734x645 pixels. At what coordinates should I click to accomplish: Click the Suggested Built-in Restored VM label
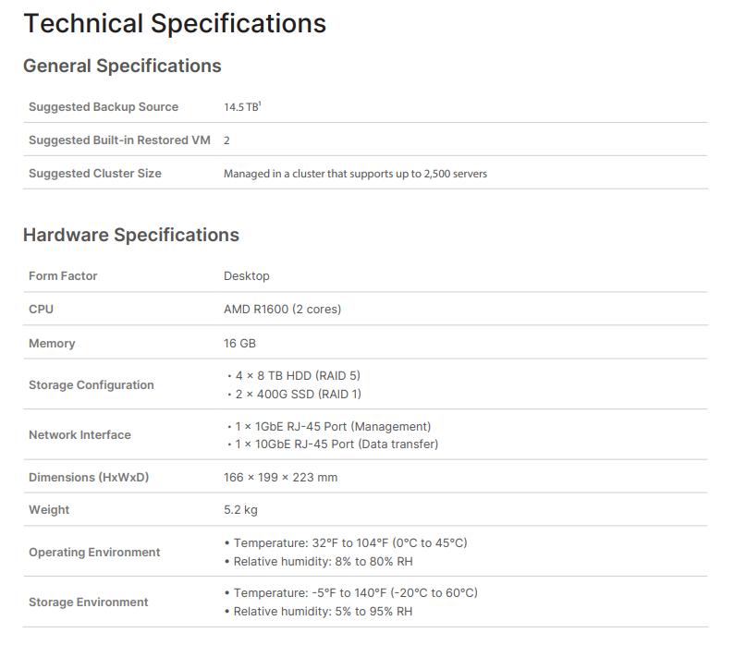pos(119,140)
